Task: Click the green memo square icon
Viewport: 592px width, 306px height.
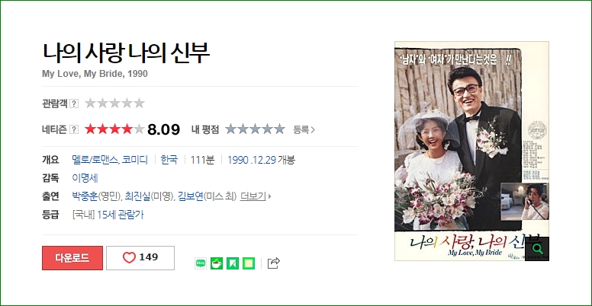Action: 249,263
